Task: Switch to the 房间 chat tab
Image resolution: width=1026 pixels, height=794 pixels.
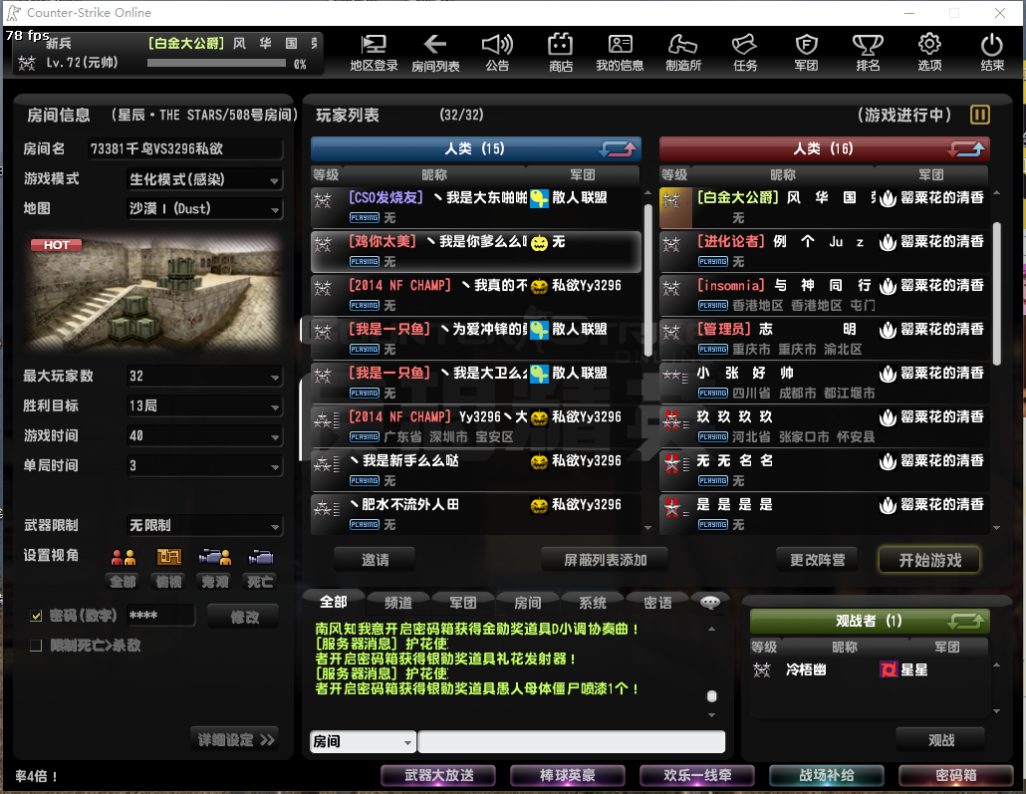Action: (527, 602)
